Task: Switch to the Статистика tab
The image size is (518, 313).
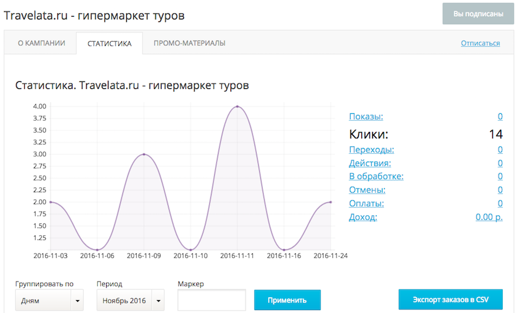Action: (109, 43)
